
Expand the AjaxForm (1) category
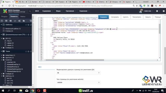pos(2,58)
